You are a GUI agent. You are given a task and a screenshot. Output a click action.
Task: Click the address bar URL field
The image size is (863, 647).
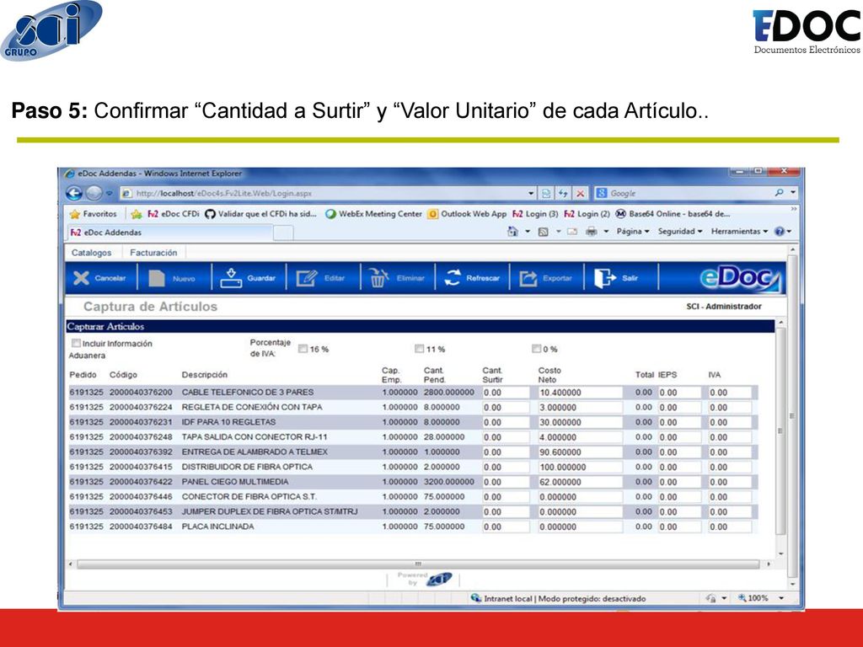324,193
